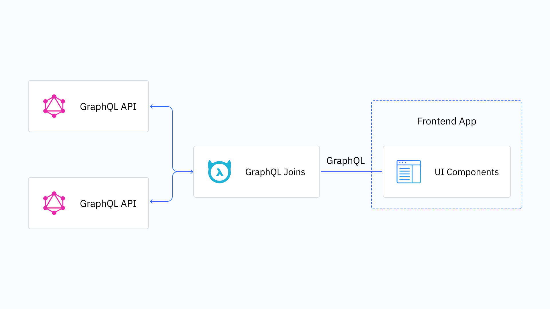This screenshot has width=550, height=309.
Task: Click the list lines inside the browser window icon
Action: point(404,173)
